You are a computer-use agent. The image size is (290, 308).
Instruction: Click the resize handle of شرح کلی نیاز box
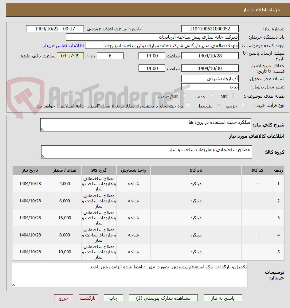[x=42, y=129]
